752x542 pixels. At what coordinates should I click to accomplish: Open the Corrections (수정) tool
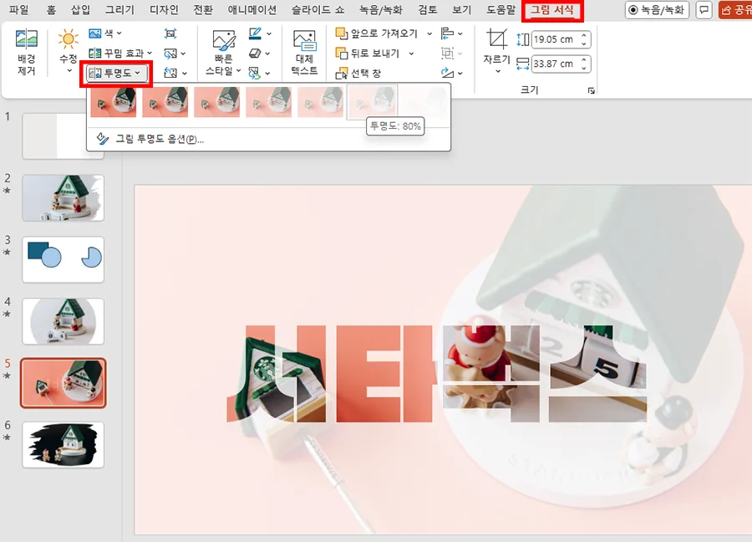tap(67, 50)
